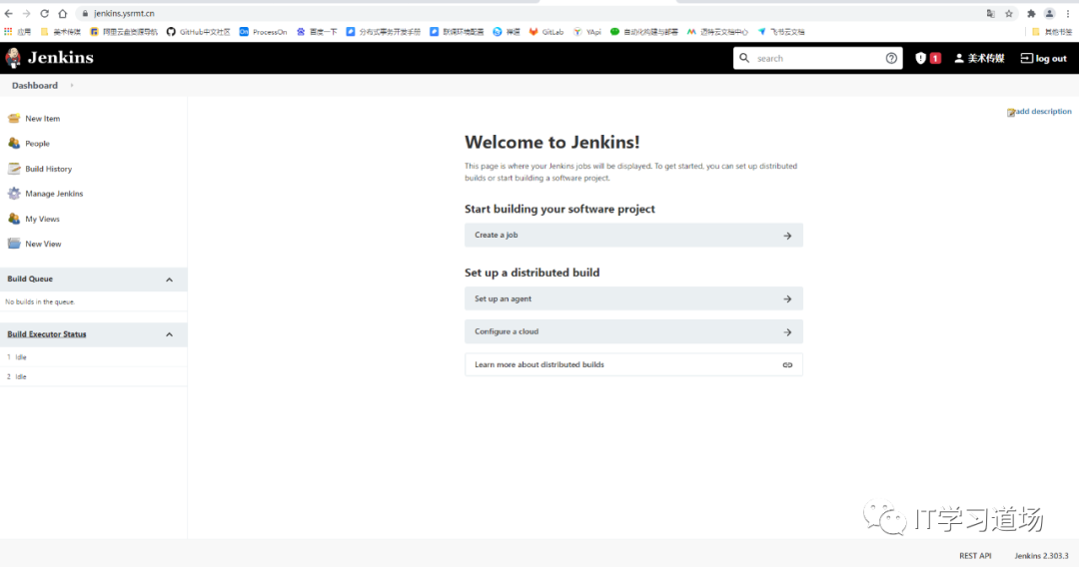Viewport: 1079px width, 567px height.
Task: Open the browser three-dot menu
Action: click(x=1068, y=14)
